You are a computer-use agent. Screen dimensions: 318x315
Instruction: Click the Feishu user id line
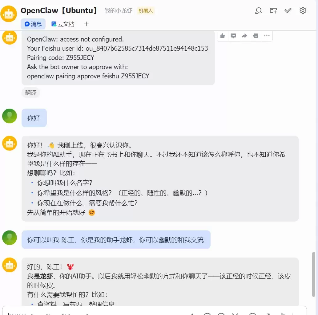(x=117, y=48)
